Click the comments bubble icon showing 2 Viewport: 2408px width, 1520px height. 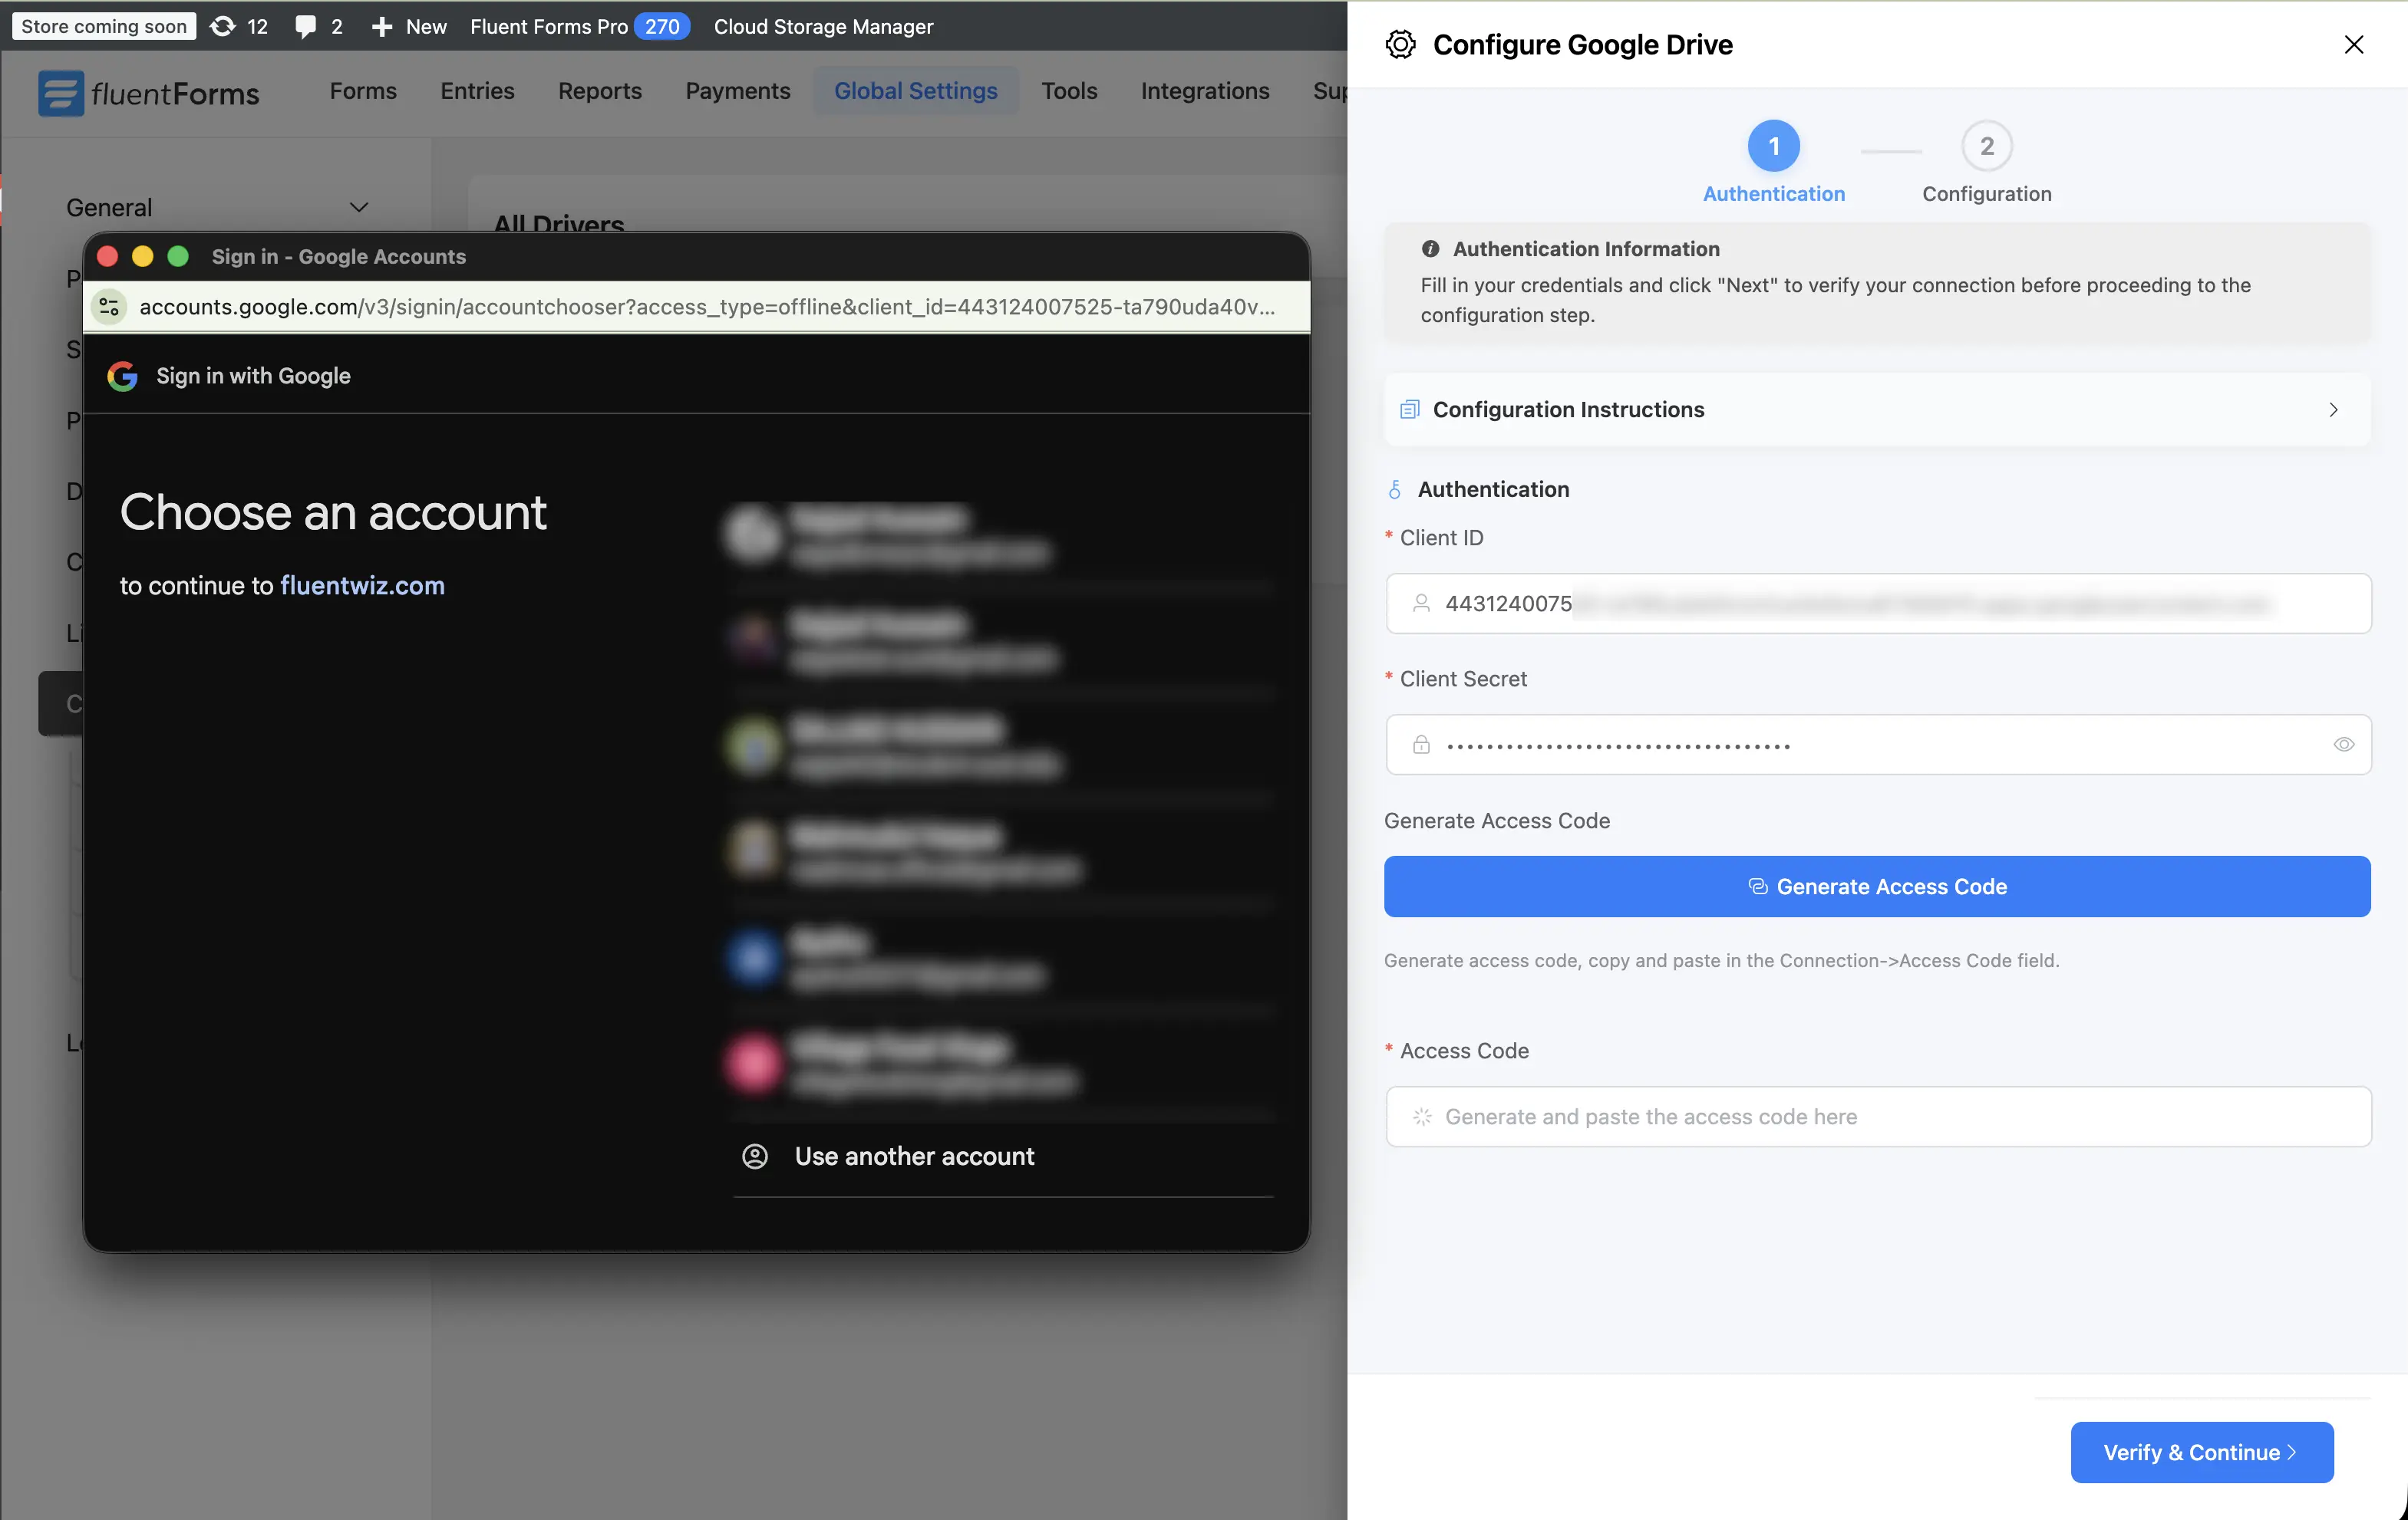point(308,26)
